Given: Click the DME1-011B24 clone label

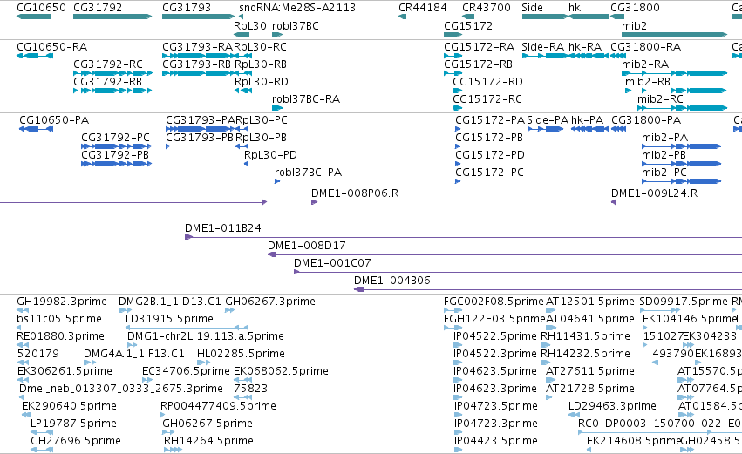Looking at the screenshot, I should click(223, 228).
